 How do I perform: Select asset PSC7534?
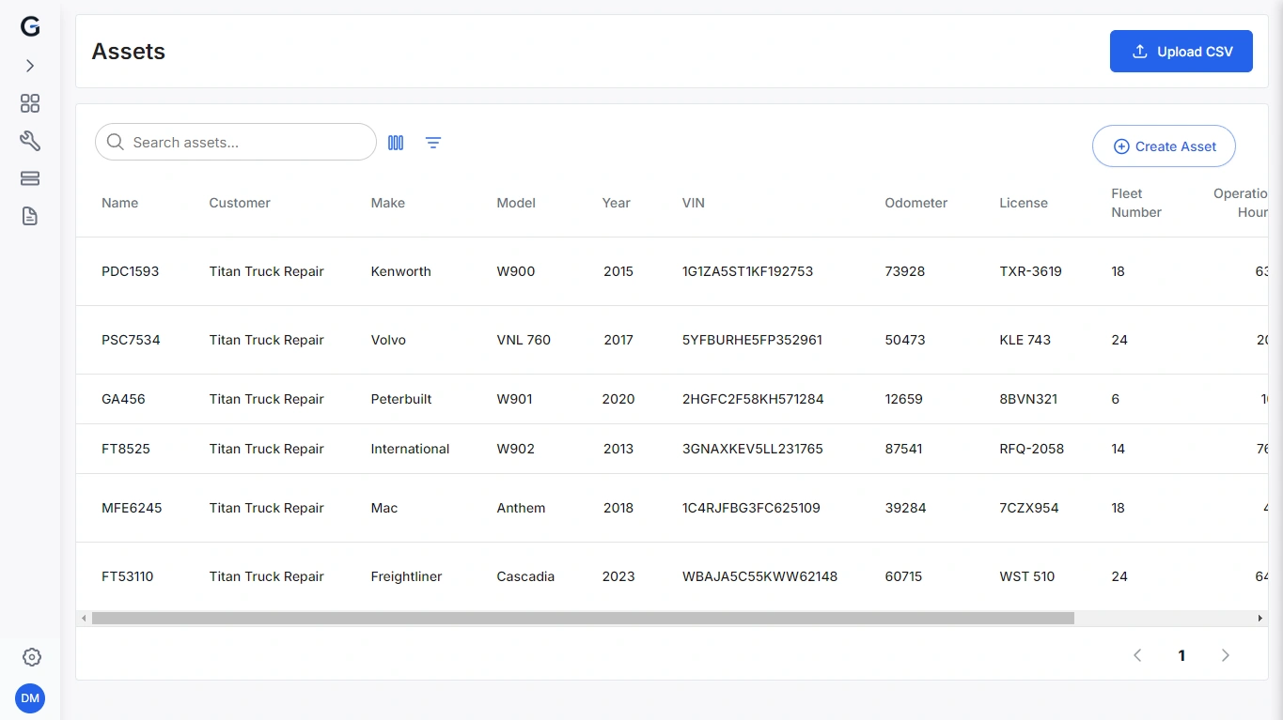point(131,340)
